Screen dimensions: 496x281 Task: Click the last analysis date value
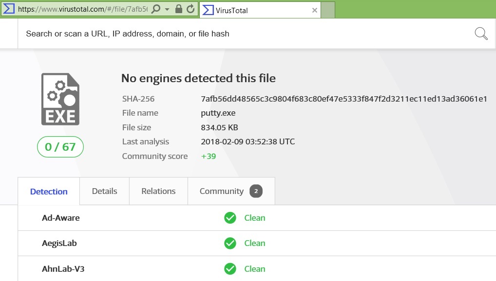[x=248, y=141]
